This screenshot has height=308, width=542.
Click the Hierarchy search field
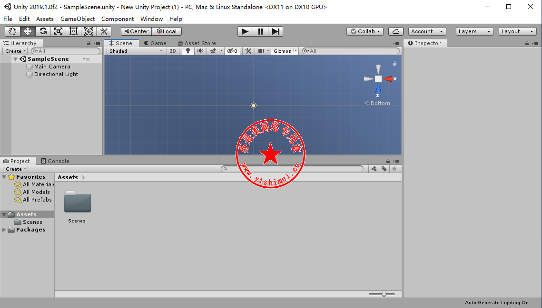[x=66, y=51]
